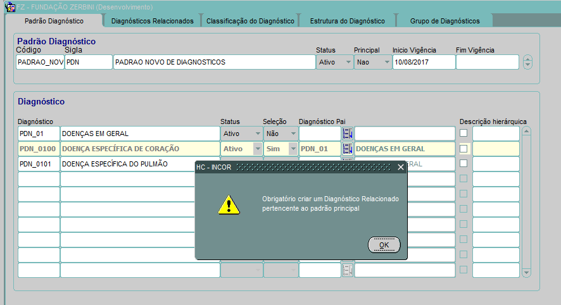Viewport: 561px width, 305px height.
Task: Click Padrão record stepper up arrow
Action: [527, 59]
